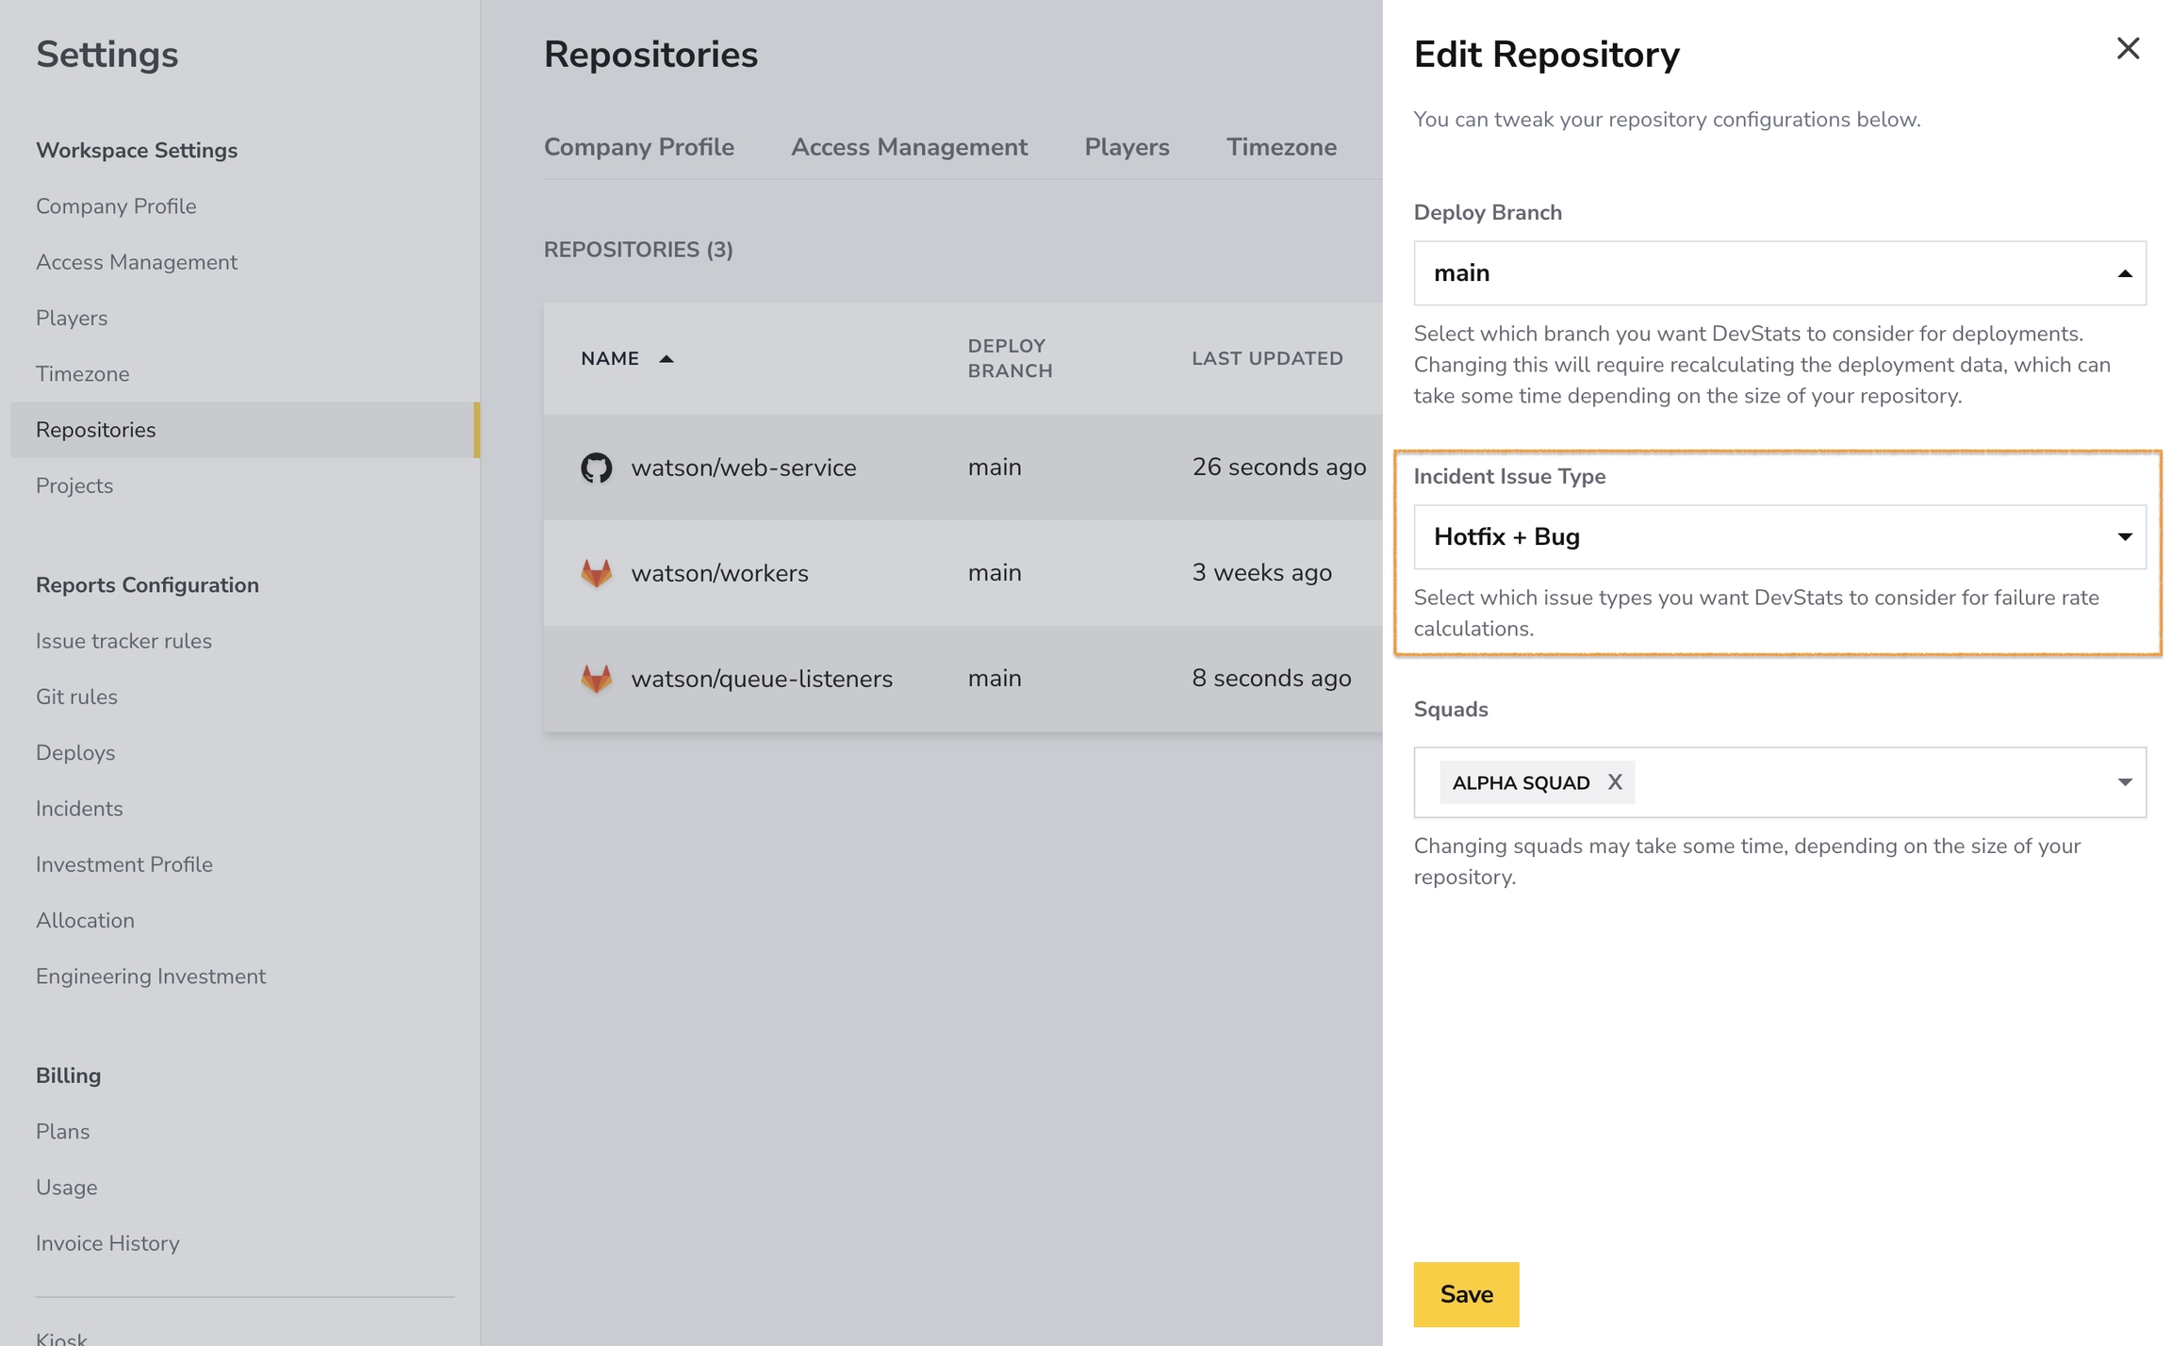Expand the Incident Issue Type dropdown
This screenshot has height=1346, width=2172.
coord(1780,537)
